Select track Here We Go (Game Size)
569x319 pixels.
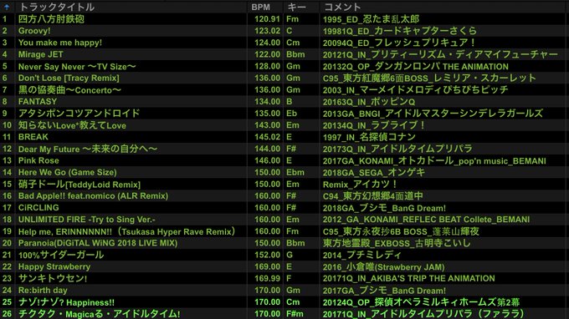tap(68, 172)
